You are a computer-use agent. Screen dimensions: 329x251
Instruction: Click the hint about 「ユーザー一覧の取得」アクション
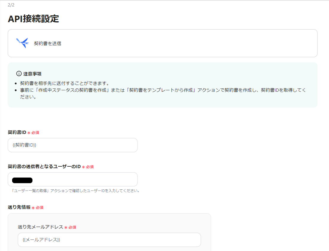pyautogui.click(x=76, y=191)
